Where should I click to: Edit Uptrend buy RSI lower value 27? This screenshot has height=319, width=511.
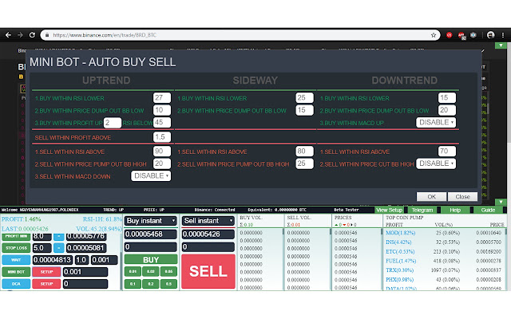(x=161, y=97)
